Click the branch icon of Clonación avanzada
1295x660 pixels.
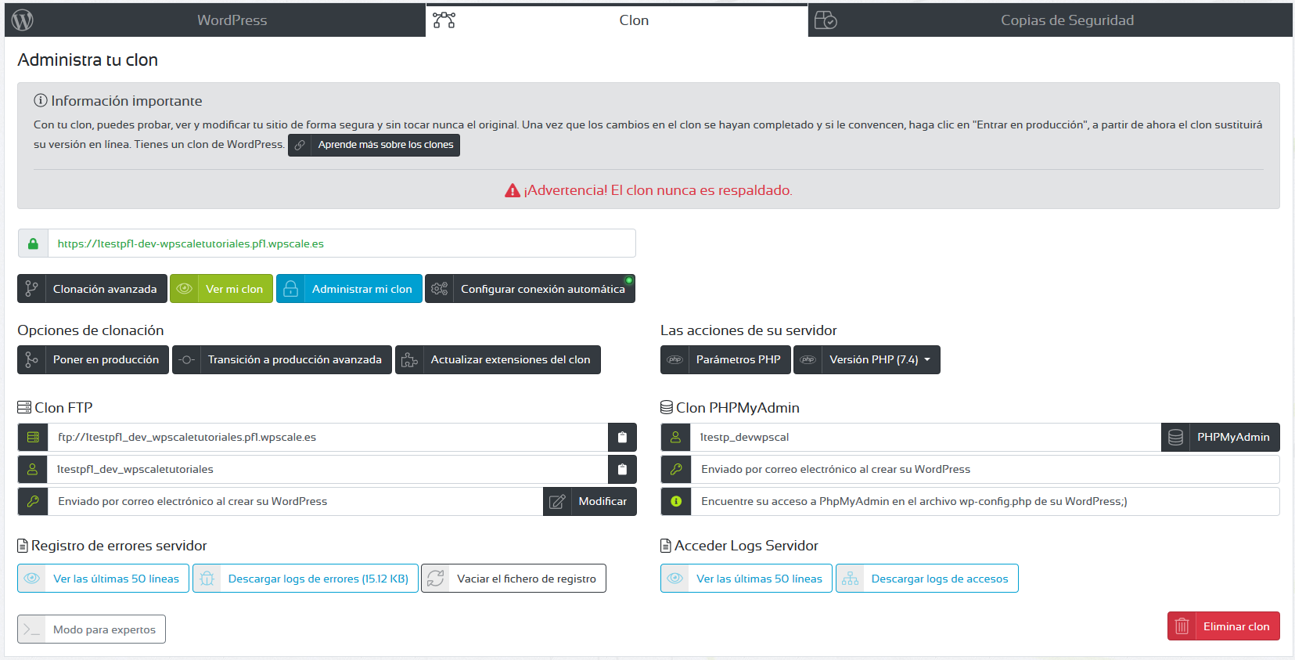(x=31, y=289)
